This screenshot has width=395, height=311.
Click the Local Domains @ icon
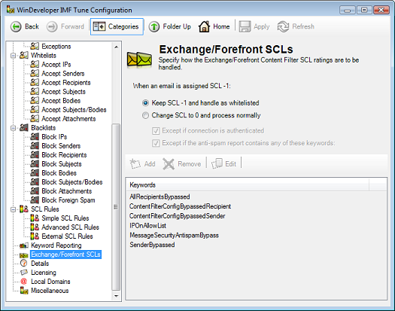(23, 281)
